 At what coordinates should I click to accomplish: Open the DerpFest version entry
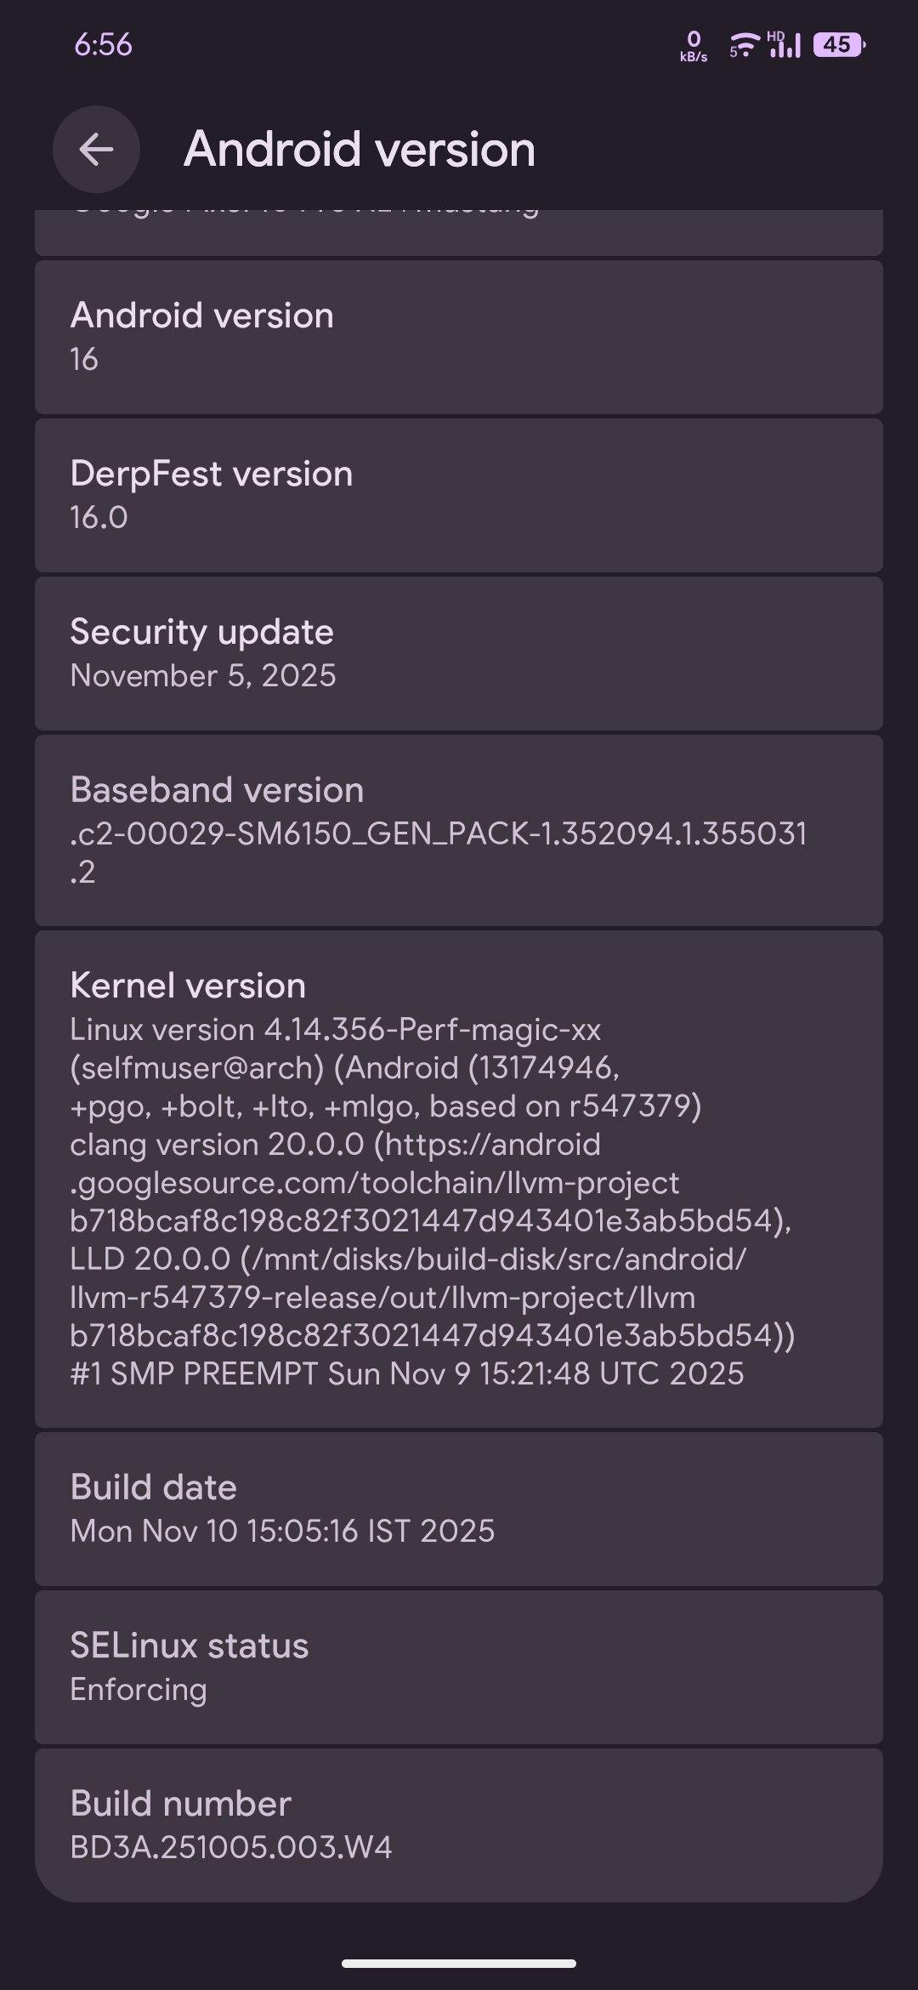[x=458, y=495]
